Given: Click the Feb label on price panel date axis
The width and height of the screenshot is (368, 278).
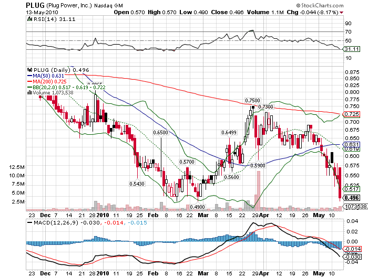Looking at the screenshot, I should pos(153,215).
